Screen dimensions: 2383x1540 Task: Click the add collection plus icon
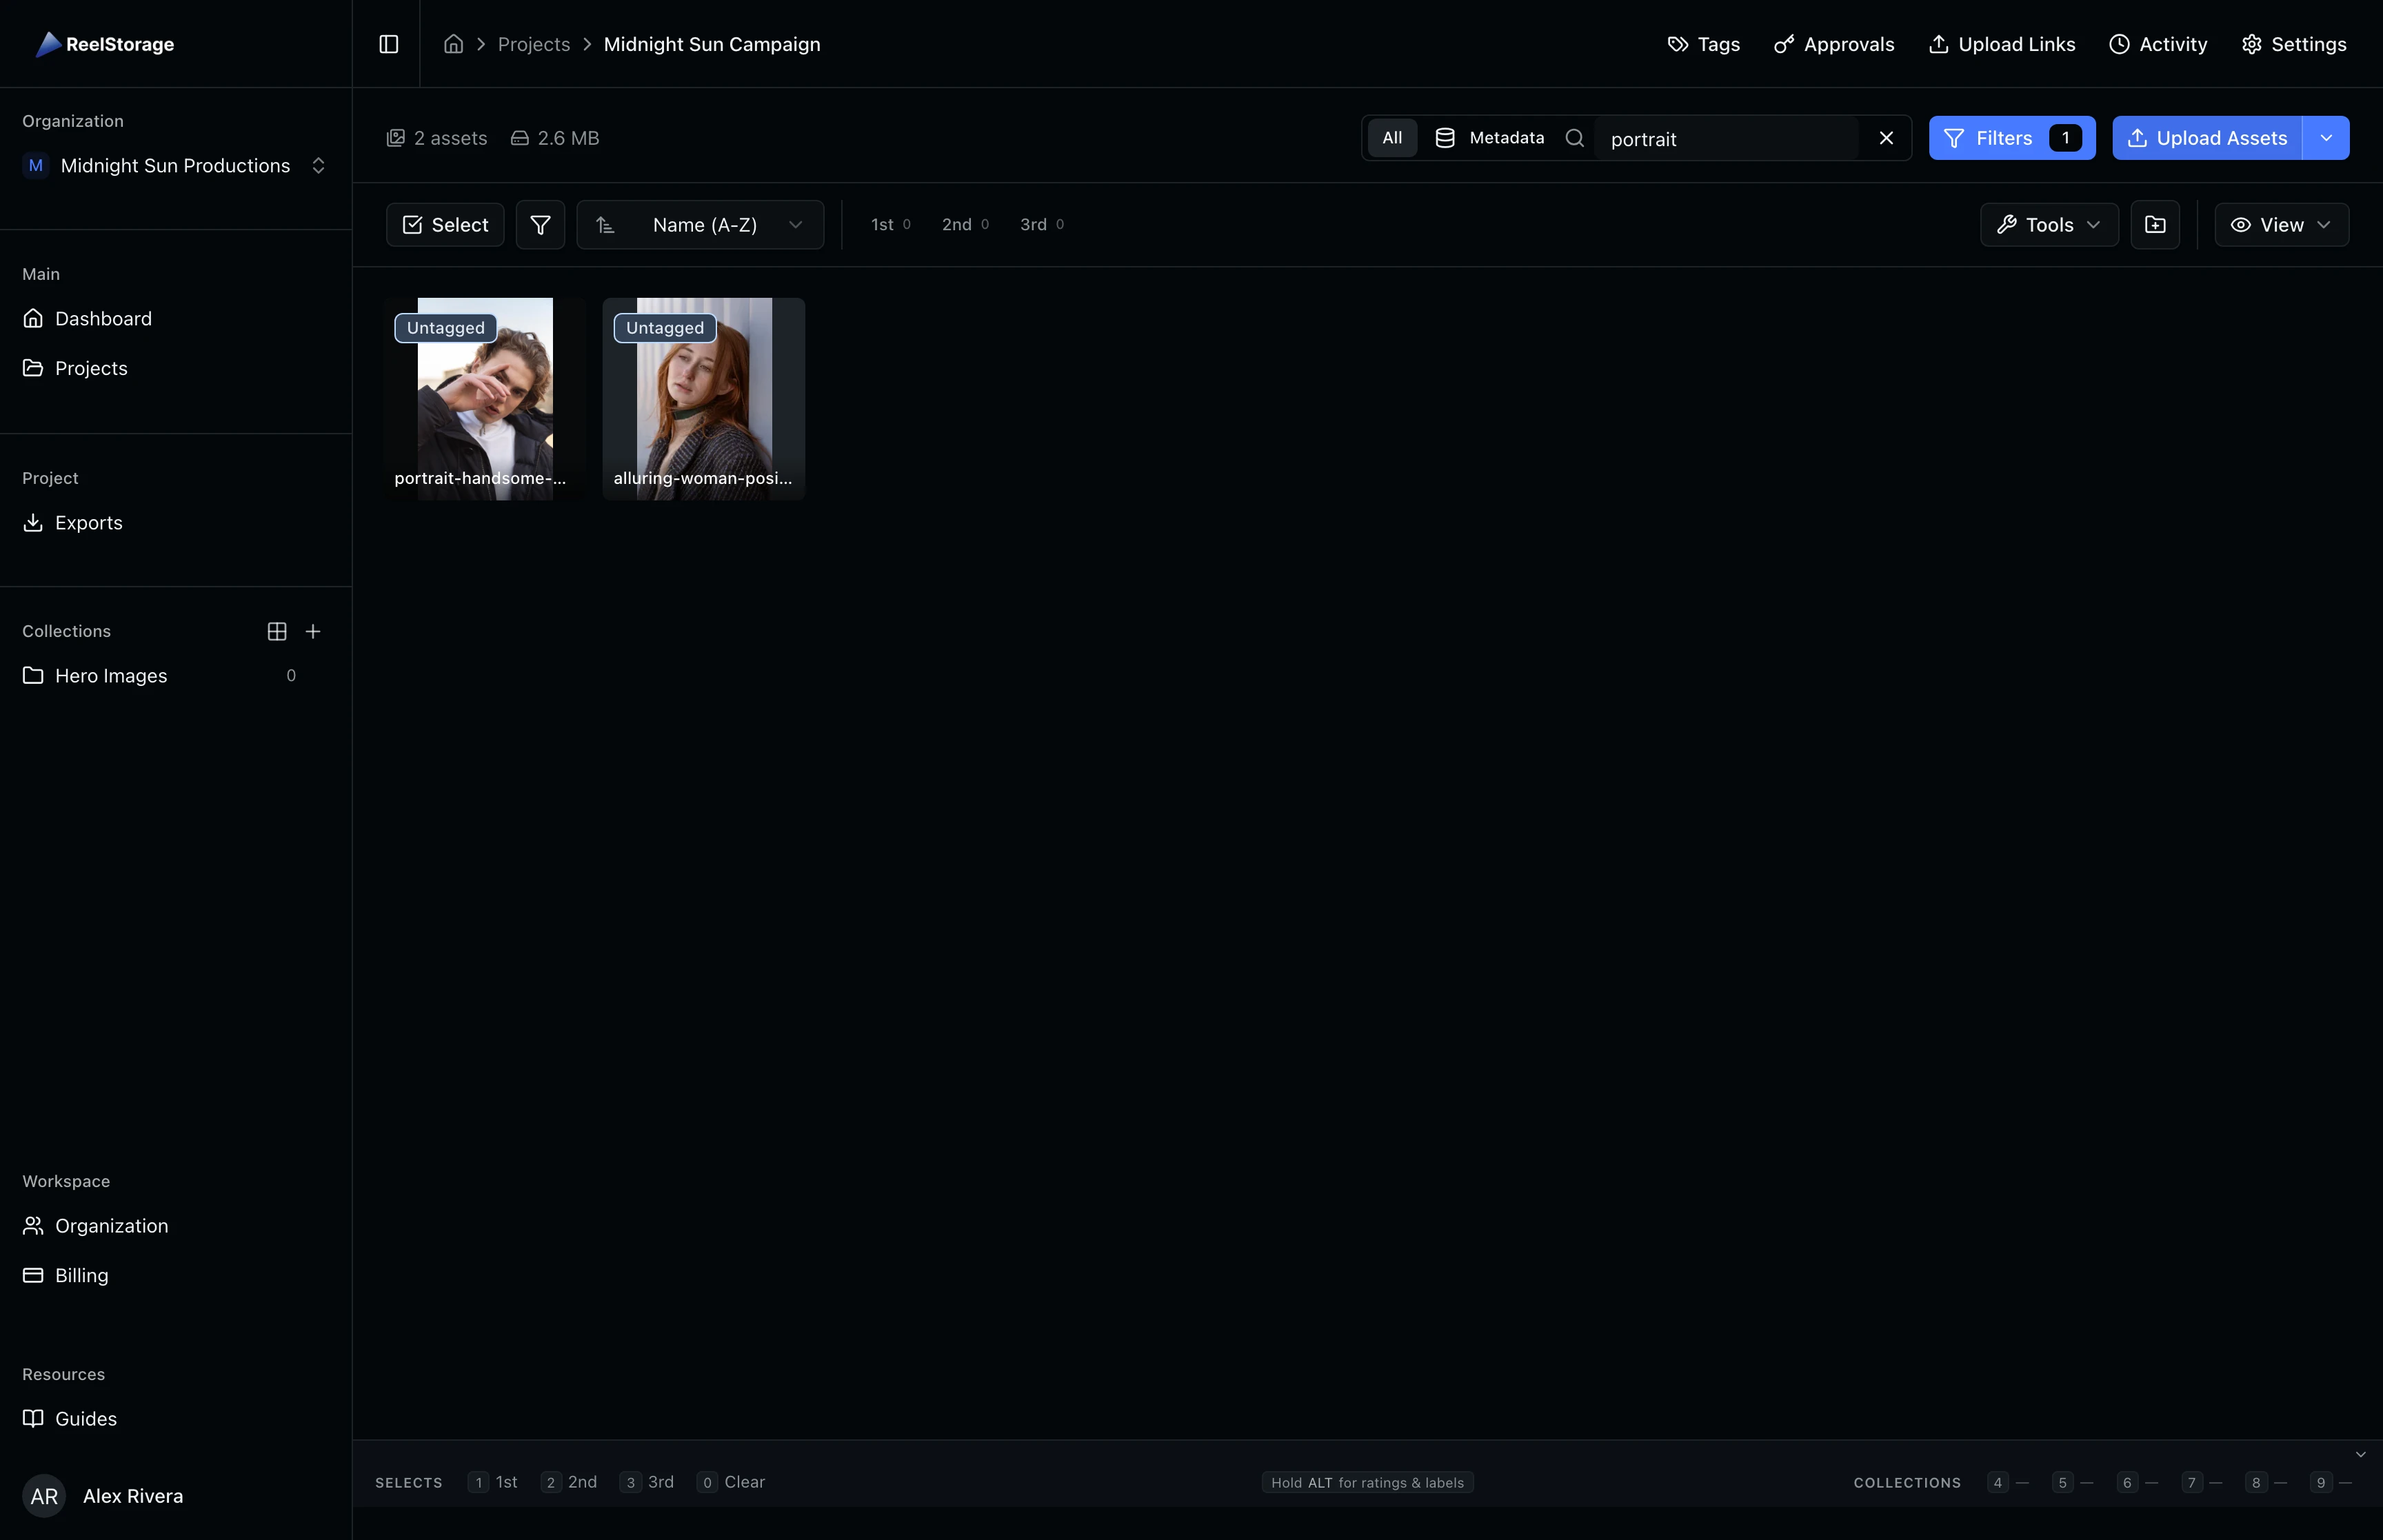313,631
